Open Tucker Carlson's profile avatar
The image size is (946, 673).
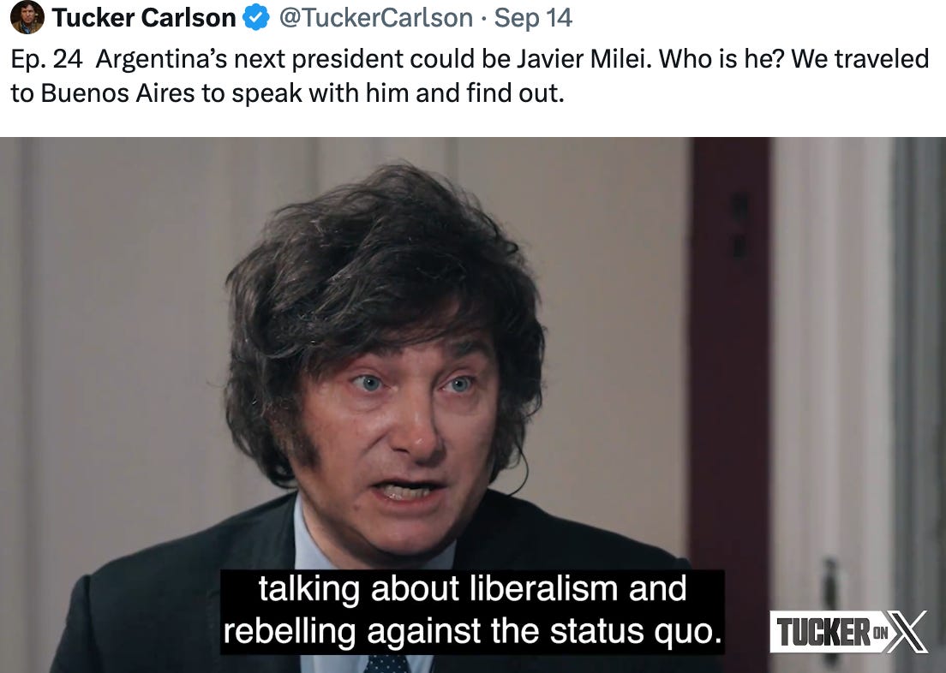tap(27, 17)
